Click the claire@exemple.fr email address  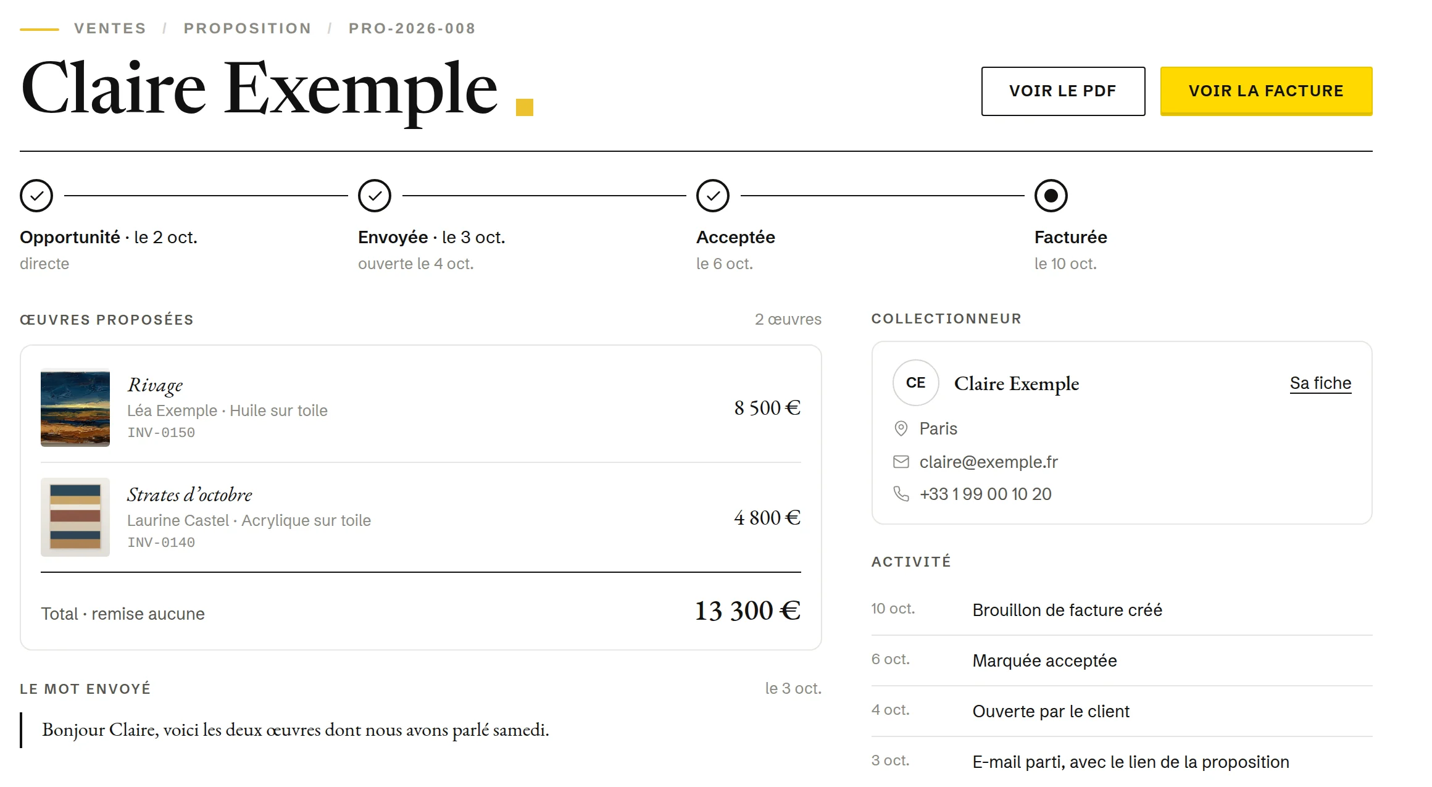[x=988, y=462]
